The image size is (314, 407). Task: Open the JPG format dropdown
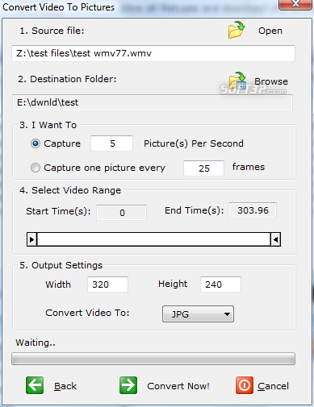[x=198, y=314]
